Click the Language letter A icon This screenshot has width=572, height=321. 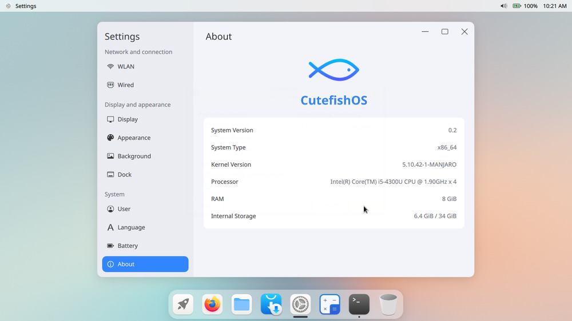[x=110, y=227]
